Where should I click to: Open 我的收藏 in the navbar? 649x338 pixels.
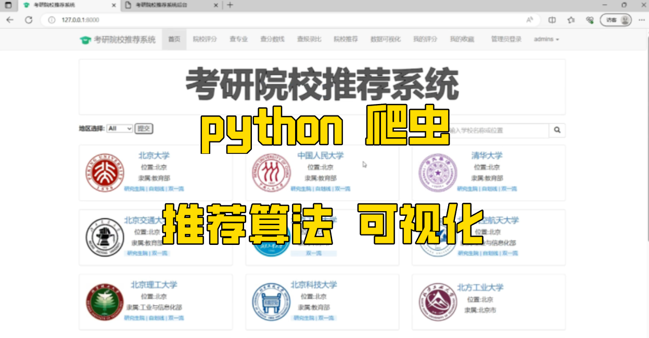click(x=462, y=40)
